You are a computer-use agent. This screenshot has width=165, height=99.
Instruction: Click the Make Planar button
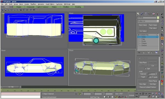click(153, 81)
